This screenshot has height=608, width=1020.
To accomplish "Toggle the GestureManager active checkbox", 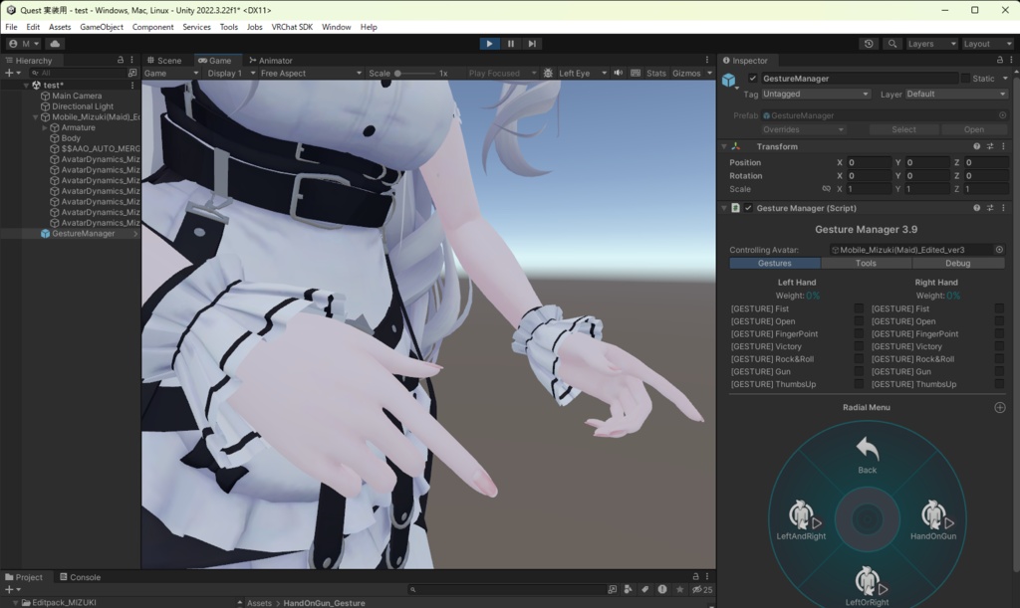I will 753,78.
